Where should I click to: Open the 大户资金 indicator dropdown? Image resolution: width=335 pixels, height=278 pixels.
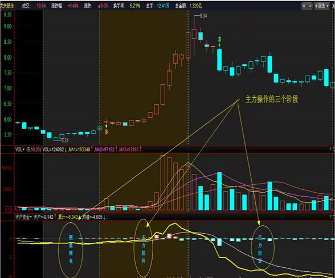23,217
